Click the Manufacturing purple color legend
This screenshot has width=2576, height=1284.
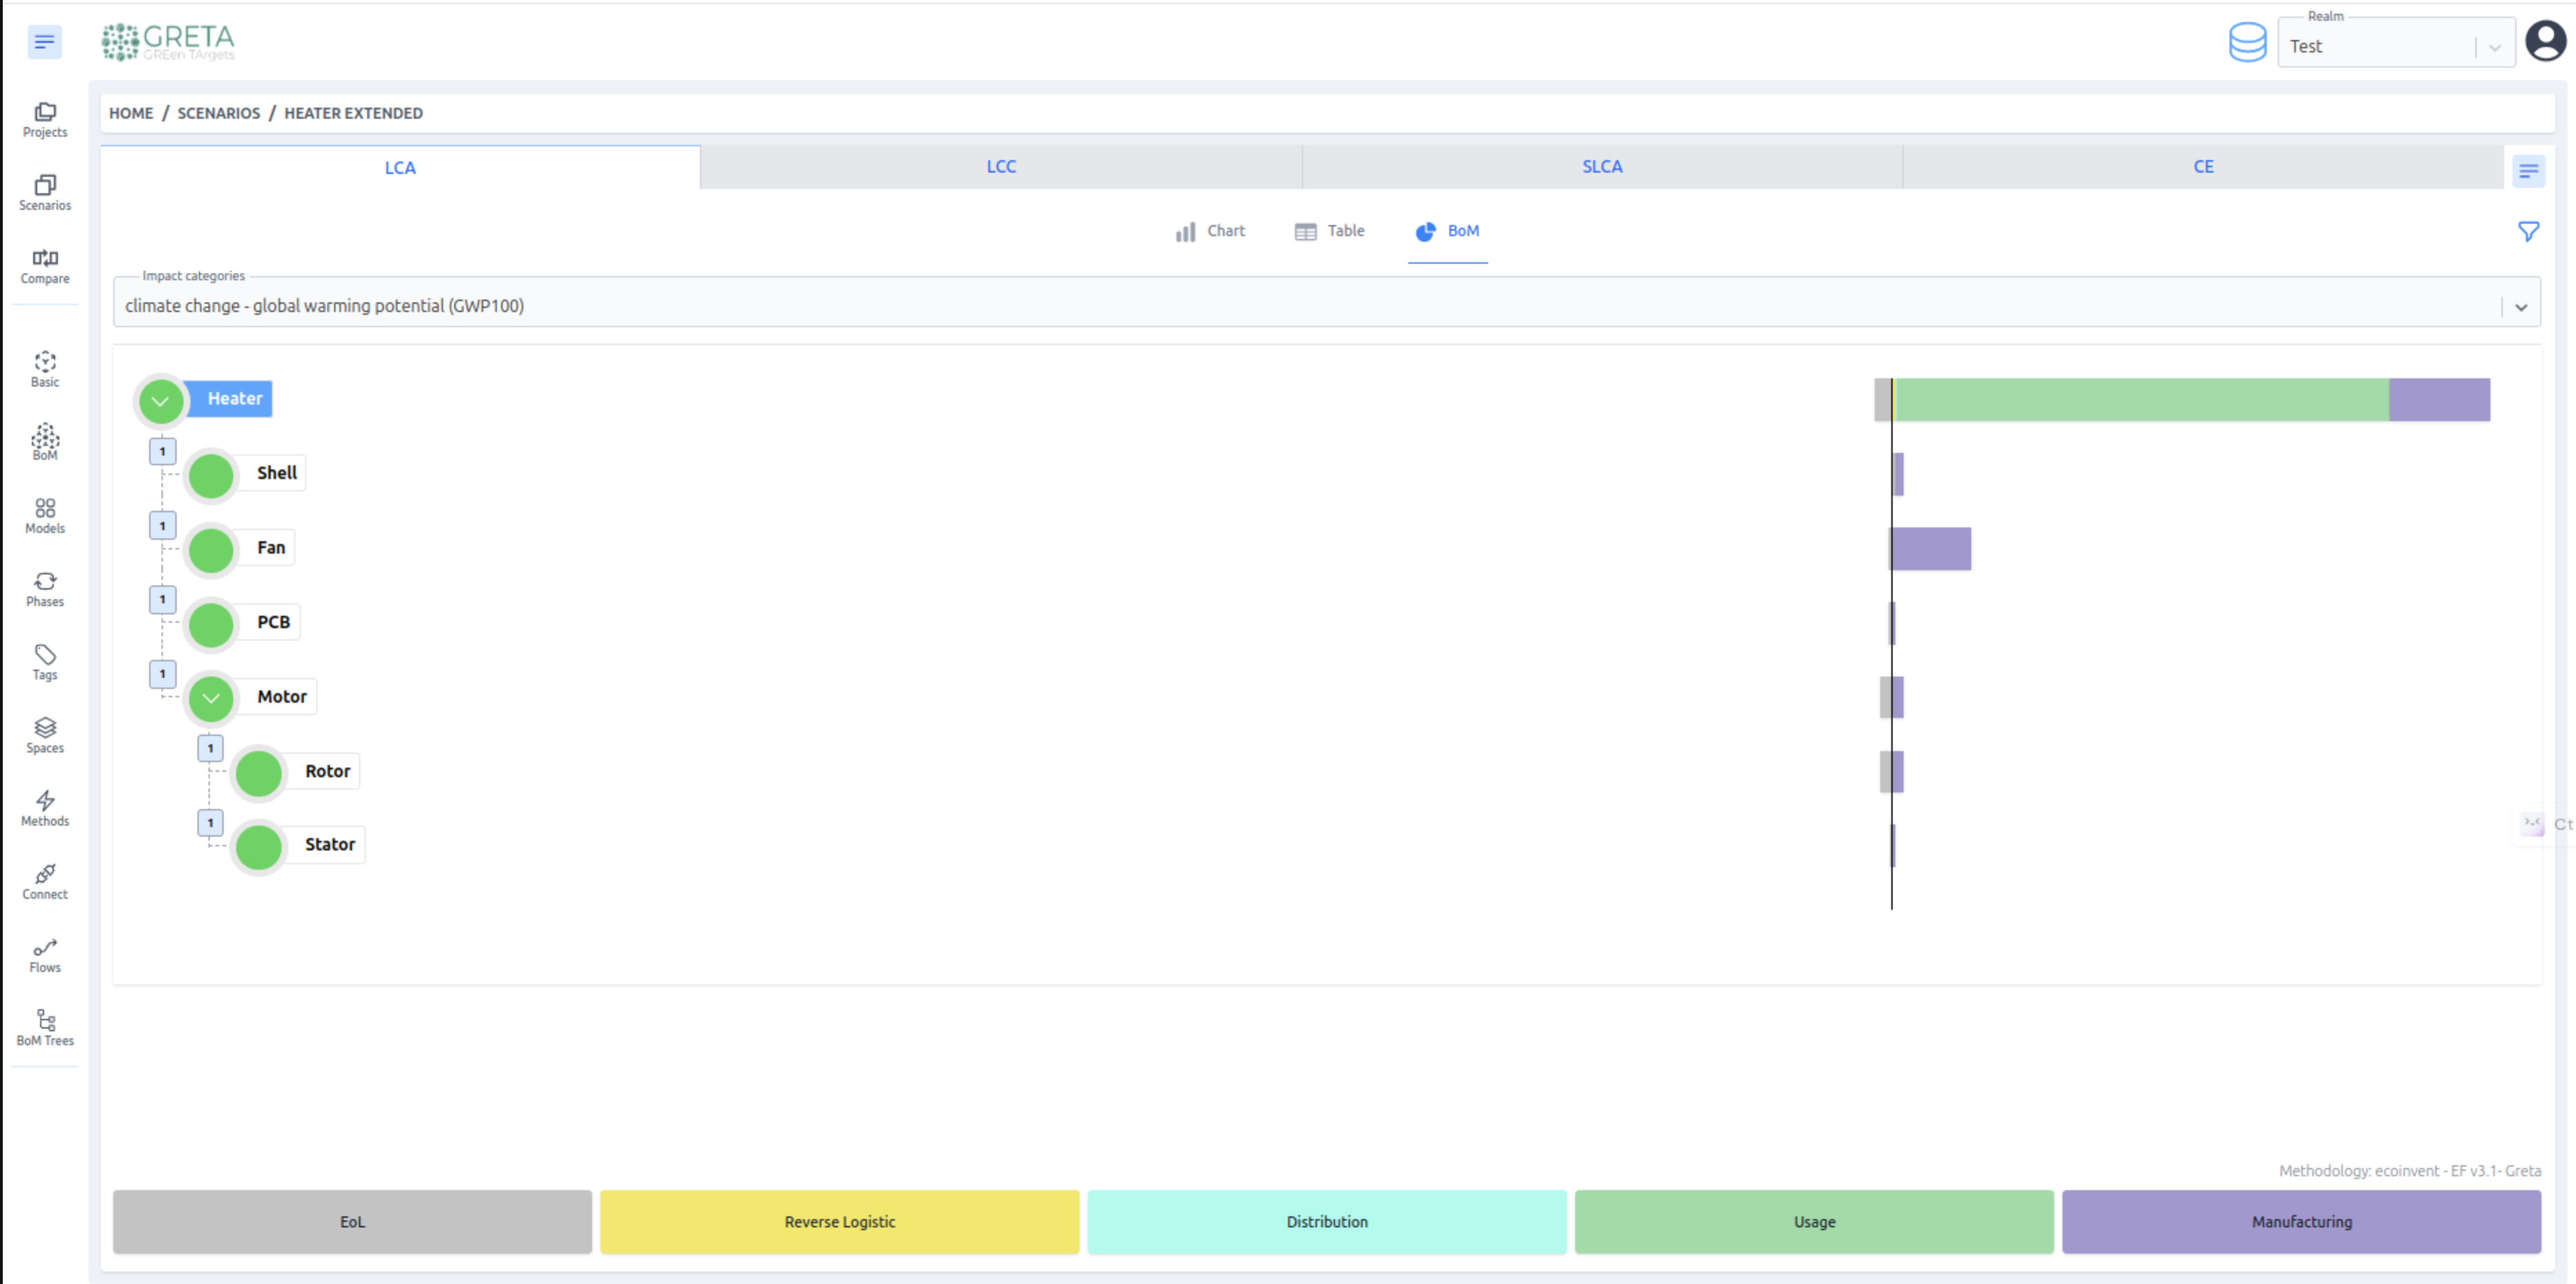tap(2300, 1221)
